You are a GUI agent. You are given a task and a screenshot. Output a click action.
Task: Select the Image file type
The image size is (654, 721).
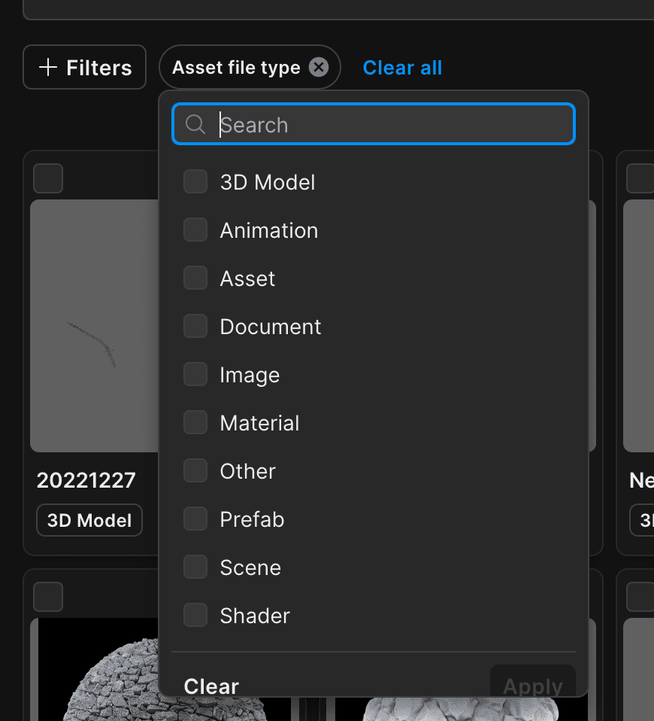[x=195, y=374]
